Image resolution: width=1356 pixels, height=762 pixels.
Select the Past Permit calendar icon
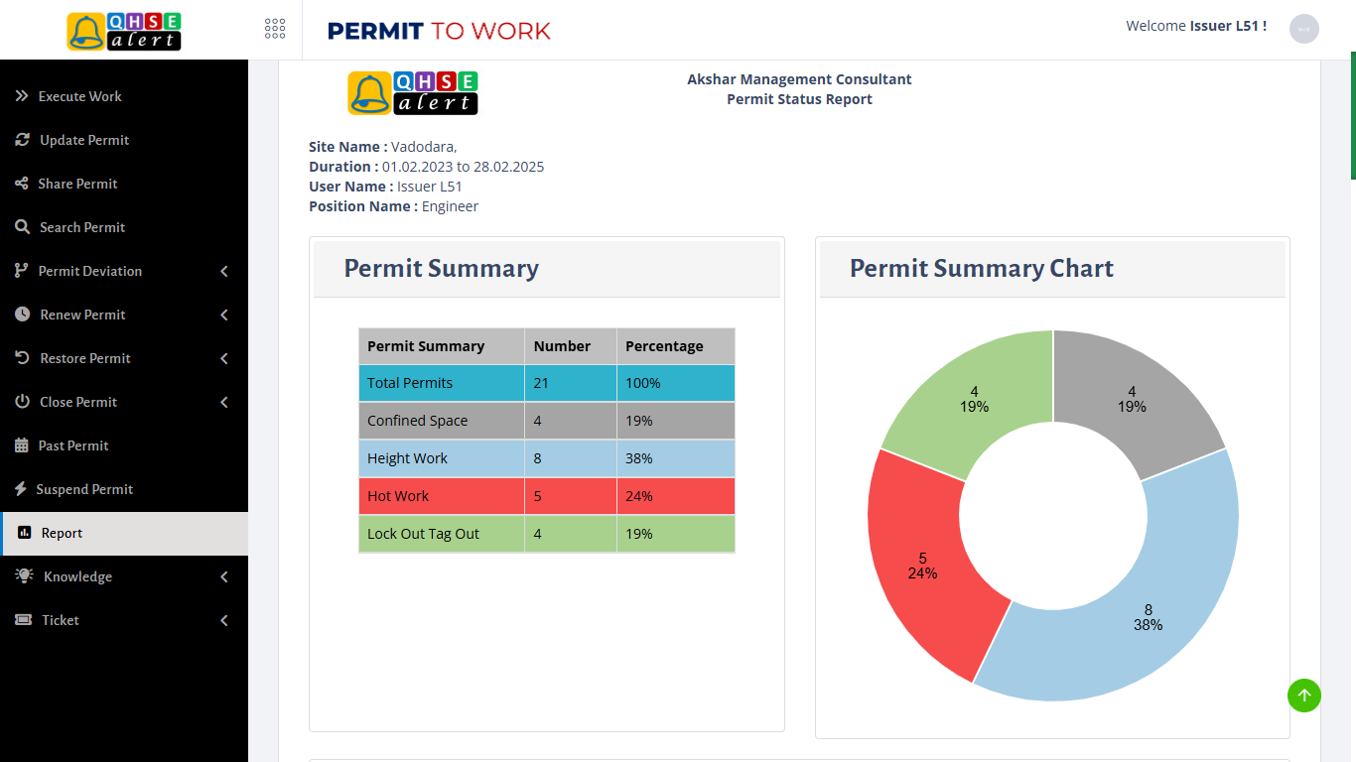pos(22,445)
